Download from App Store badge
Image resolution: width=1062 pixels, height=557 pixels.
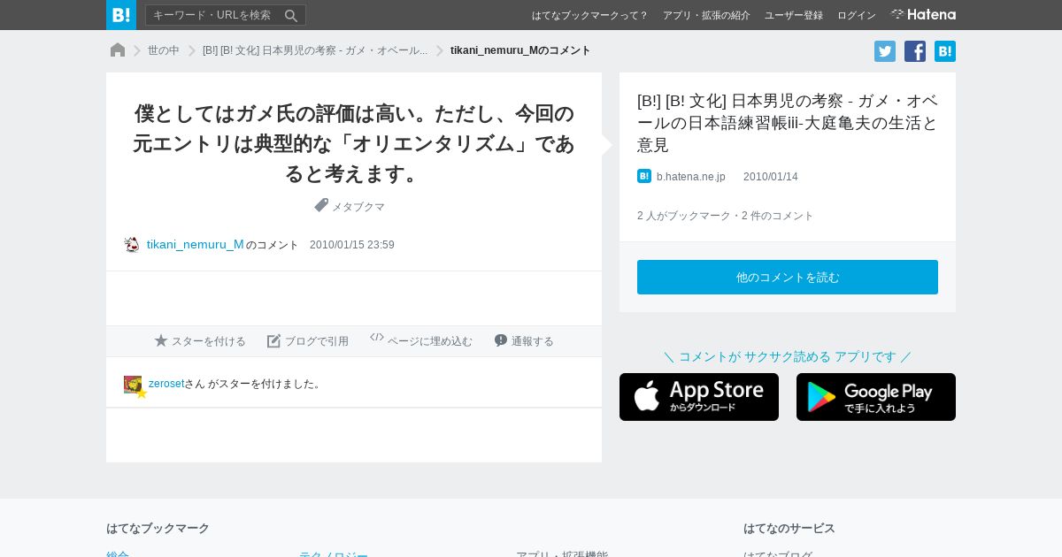coord(699,397)
